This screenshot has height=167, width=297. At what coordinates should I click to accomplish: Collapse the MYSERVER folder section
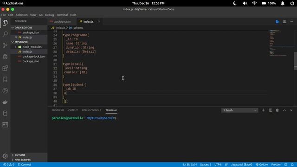coord(29,42)
